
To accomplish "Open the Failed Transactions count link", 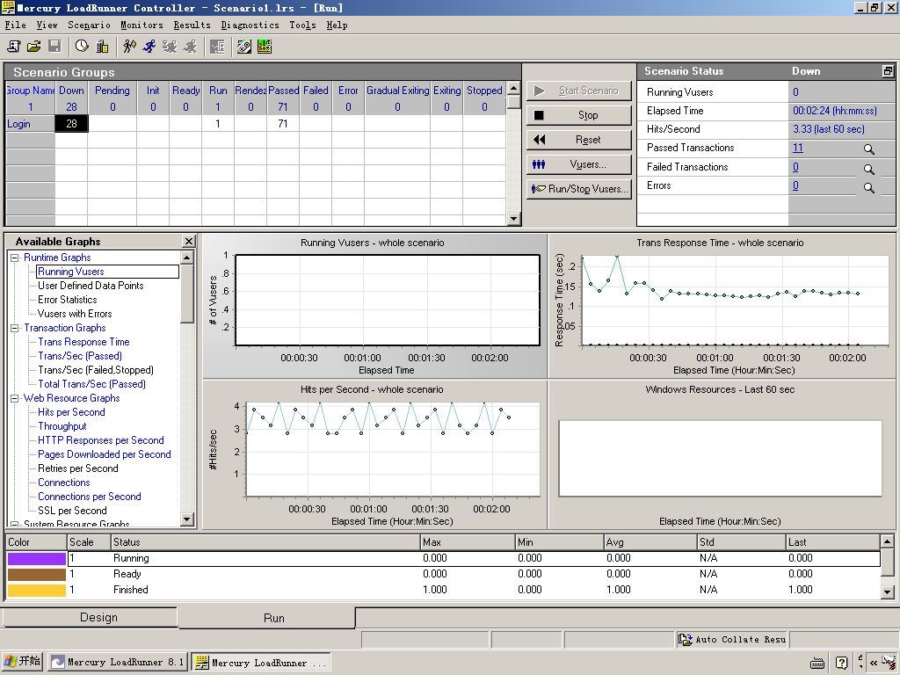I will click(x=795, y=167).
